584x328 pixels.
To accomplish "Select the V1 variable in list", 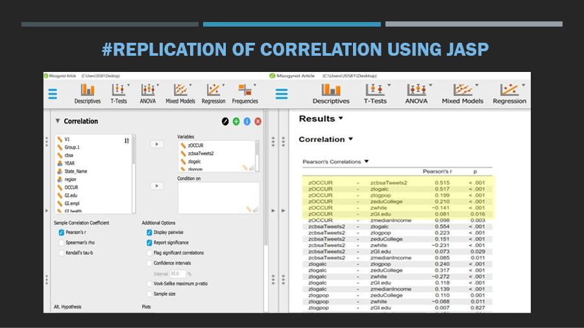I will (67, 139).
